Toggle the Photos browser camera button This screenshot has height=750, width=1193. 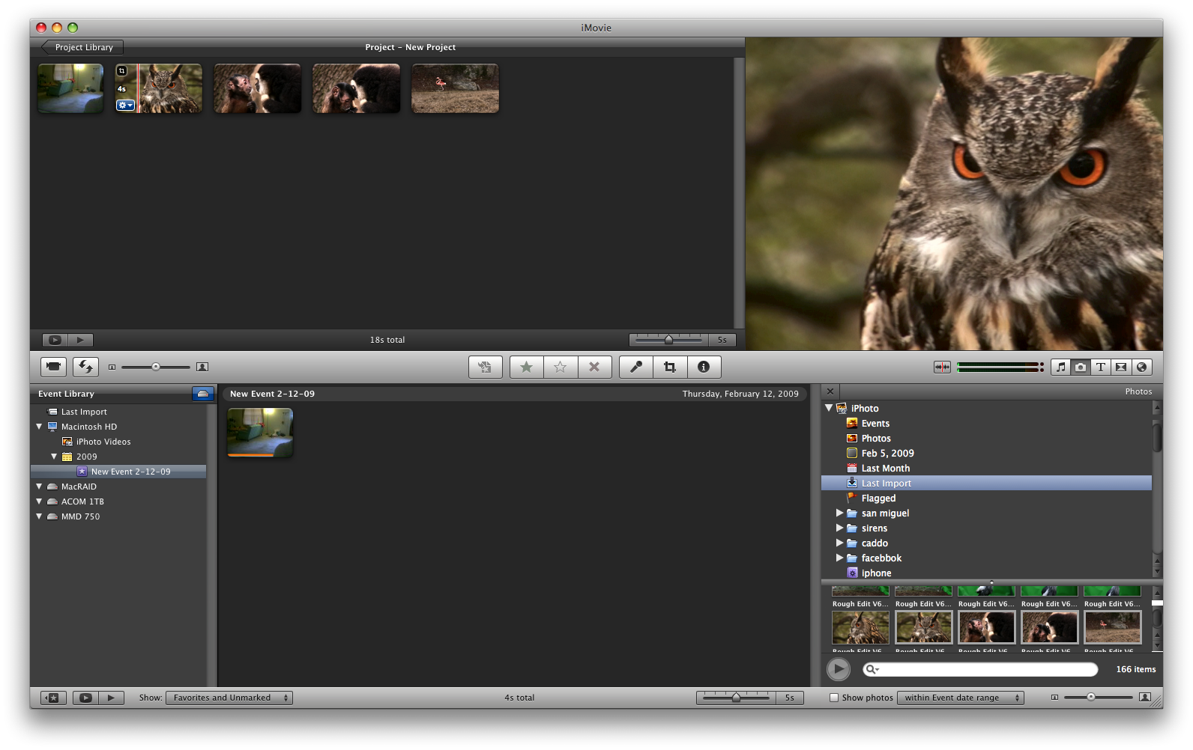pos(1080,367)
